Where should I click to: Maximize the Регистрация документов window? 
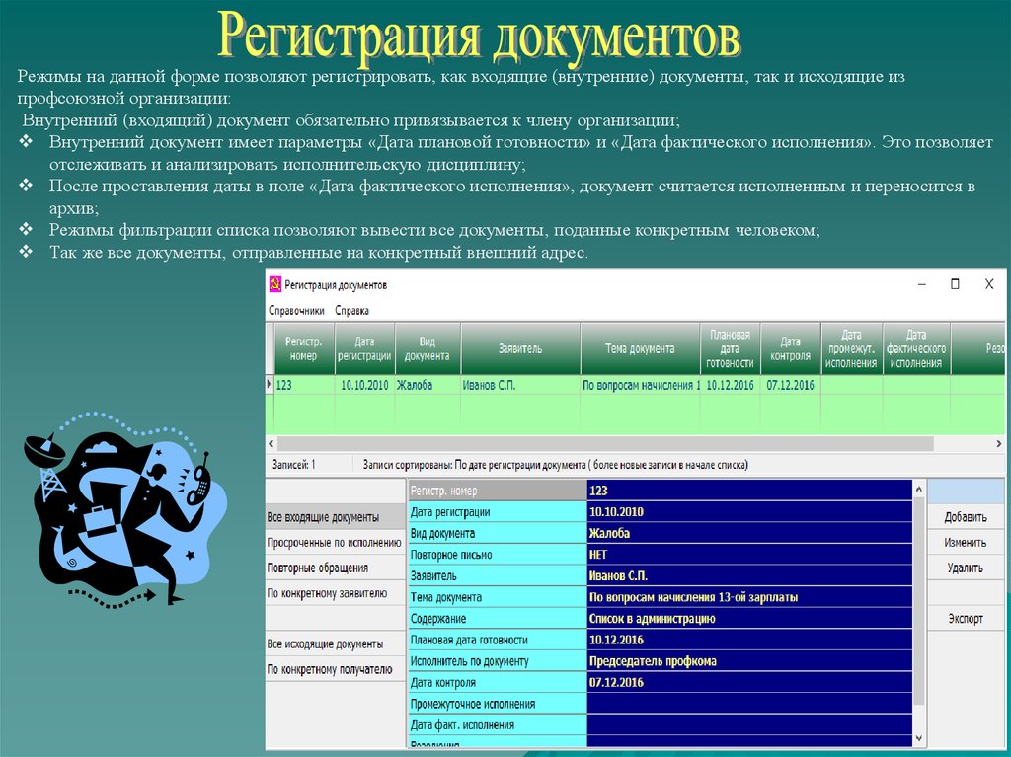(x=955, y=284)
